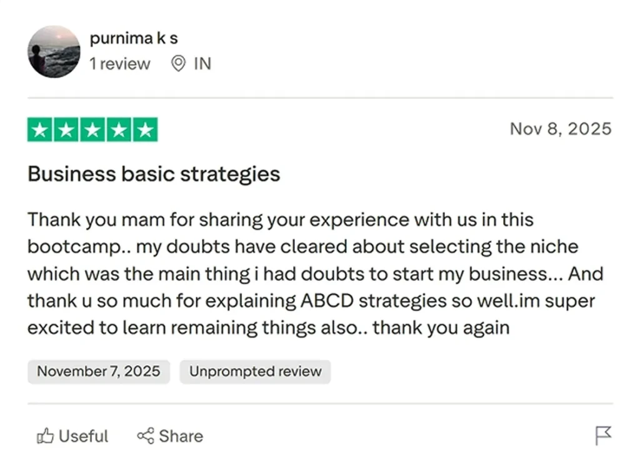Viewport: 640px width, 464px height.
Task: Click the "1 review" count text
Action: point(120,64)
